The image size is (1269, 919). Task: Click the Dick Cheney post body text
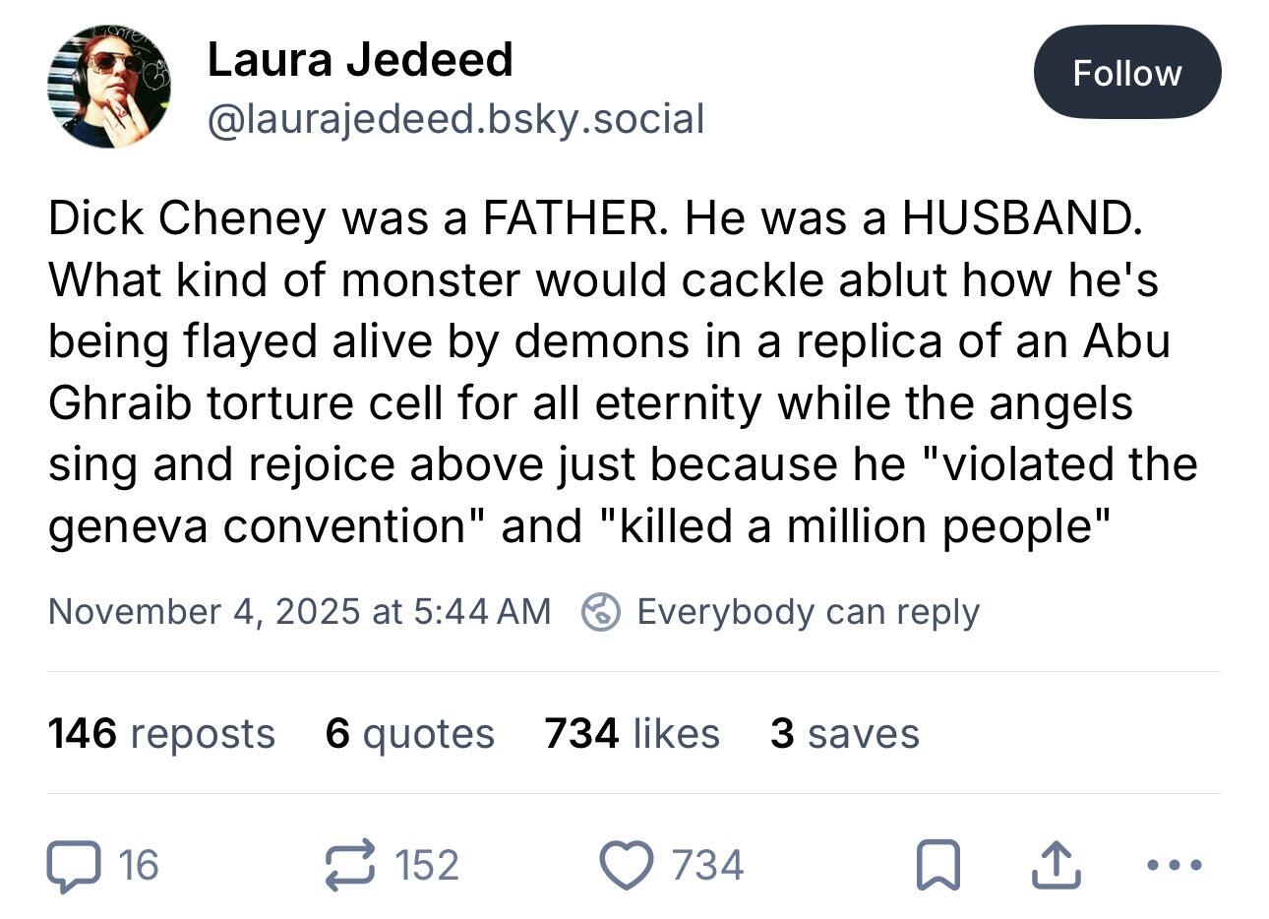(x=622, y=372)
